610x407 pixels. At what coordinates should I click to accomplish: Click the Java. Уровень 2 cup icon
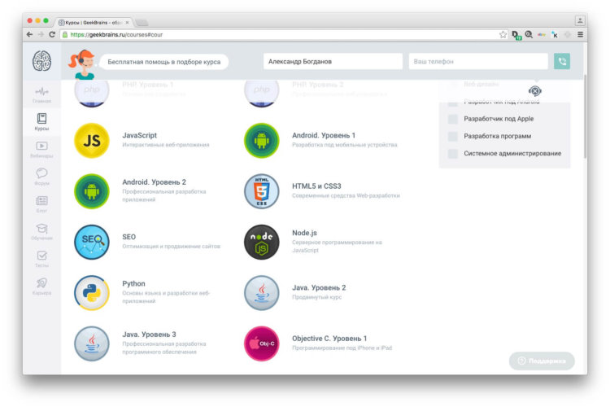coord(261,292)
